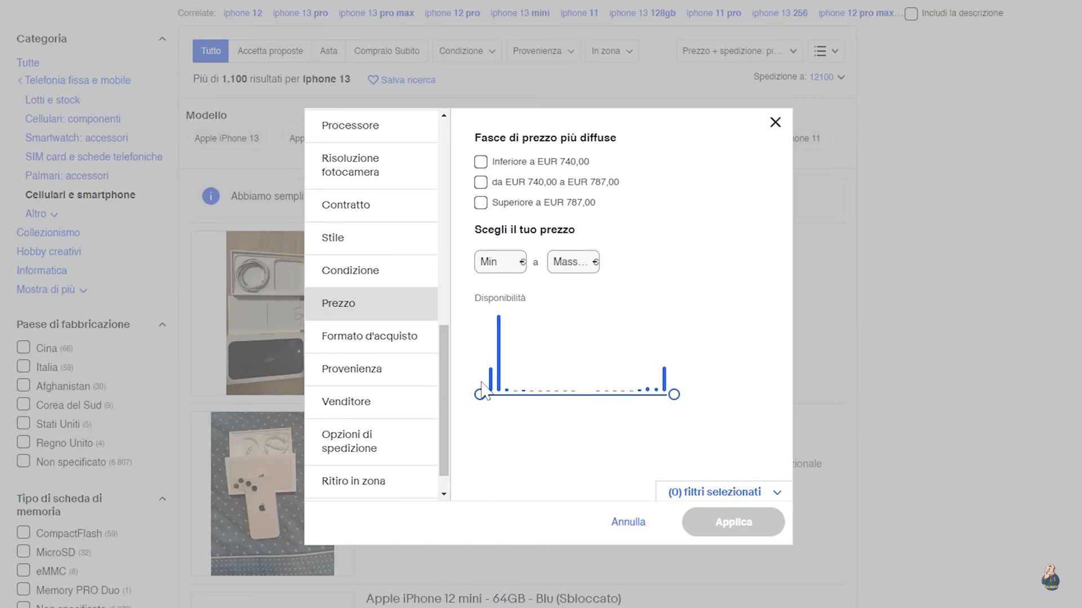Expand the filtri selezionati dropdown

pos(724,492)
